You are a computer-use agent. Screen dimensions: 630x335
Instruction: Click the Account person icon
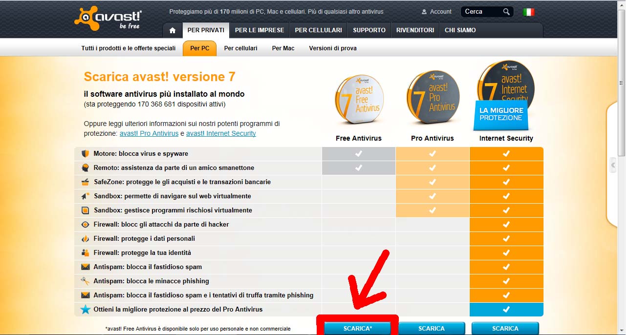click(424, 12)
